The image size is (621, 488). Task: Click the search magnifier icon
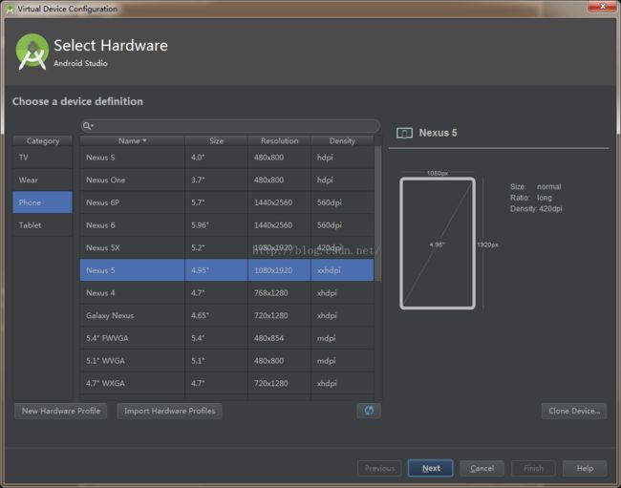(87, 126)
